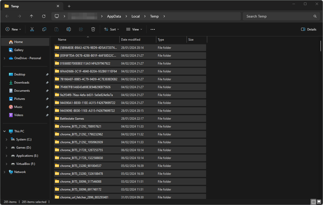This screenshot has height=205, width=323.
Task: Sort by Date modified column header
Action: coord(131,40)
